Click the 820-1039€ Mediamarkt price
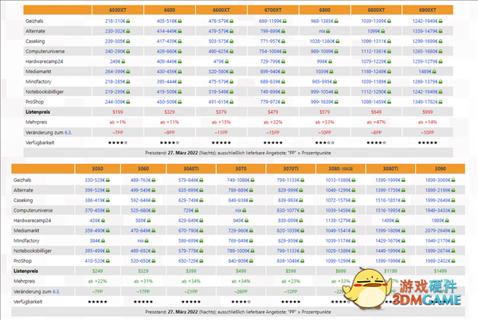This screenshot has height=320, width=478. pos(288,231)
